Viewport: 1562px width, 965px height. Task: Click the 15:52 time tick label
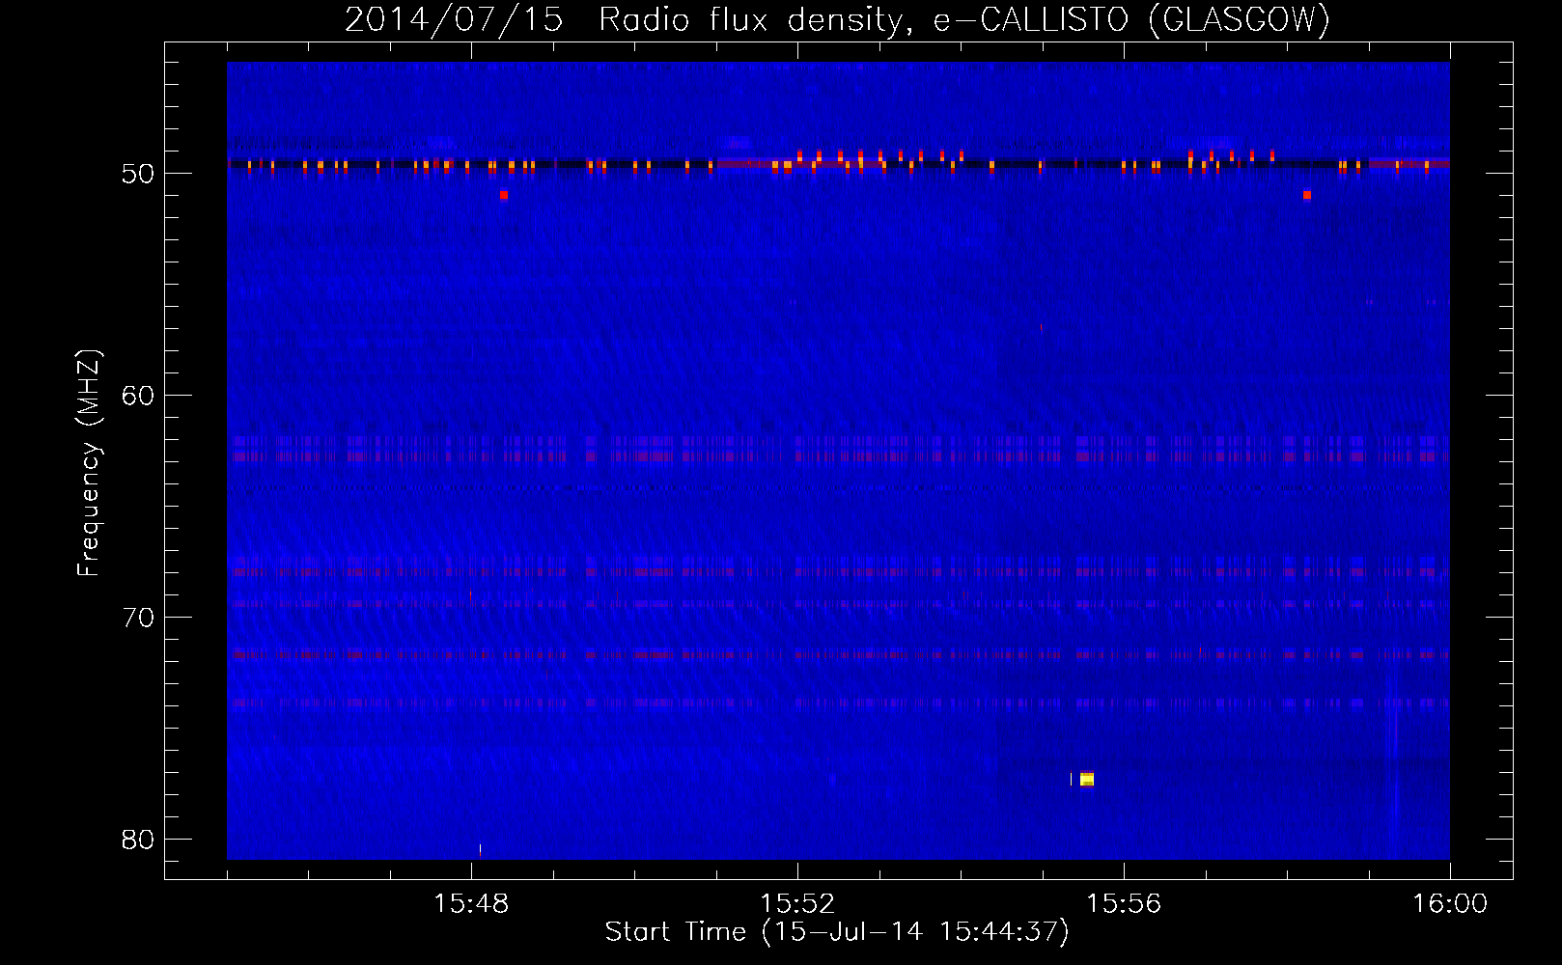[797, 904]
